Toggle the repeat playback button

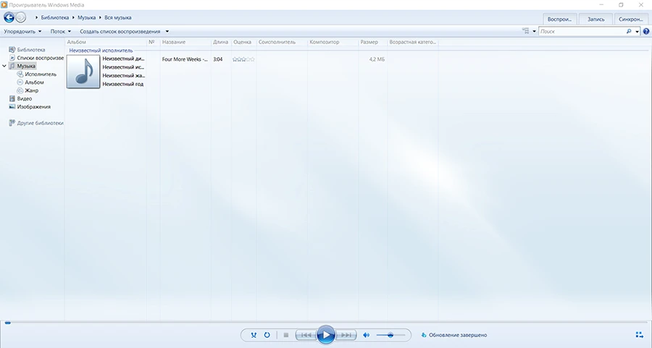tap(267, 335)
